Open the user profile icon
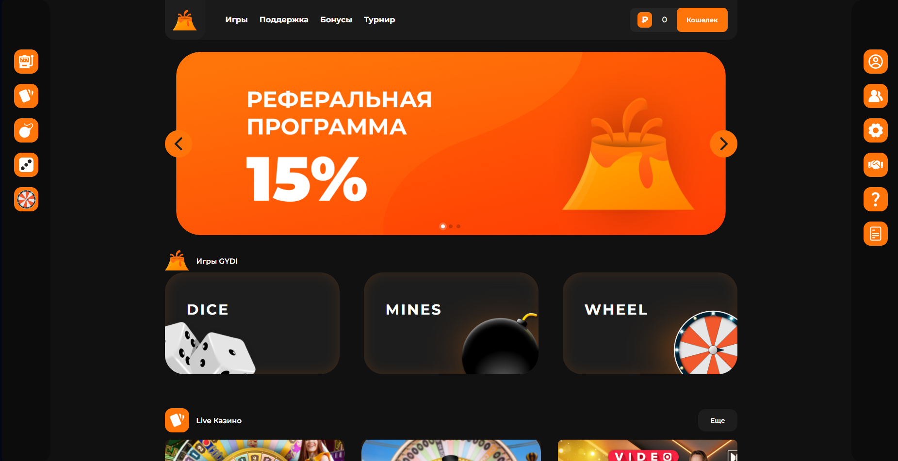The width and height of the screenshot is (898, 461). pyautogui.click(x=876, y=62)
